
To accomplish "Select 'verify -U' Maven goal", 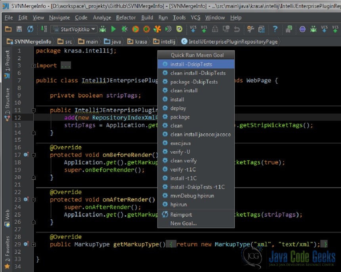I will pos(196,152).
